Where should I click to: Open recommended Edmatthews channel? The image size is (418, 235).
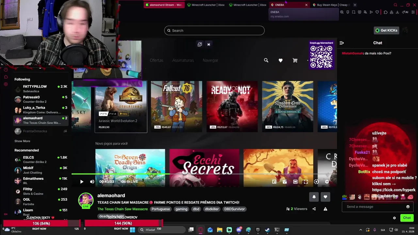click(x=40, y=180)
